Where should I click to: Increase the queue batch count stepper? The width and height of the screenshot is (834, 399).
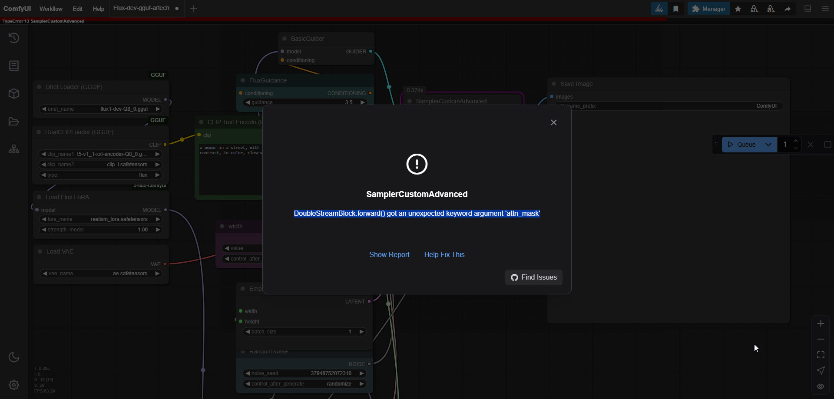[x=796, y=141]
